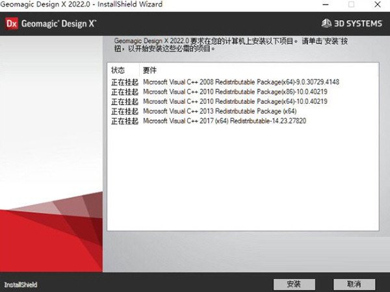The image size is (390, 292).
Task: Click 正在挂起 status beside the 2017 package
Action: pyautogui.click(x=124, y=121)
